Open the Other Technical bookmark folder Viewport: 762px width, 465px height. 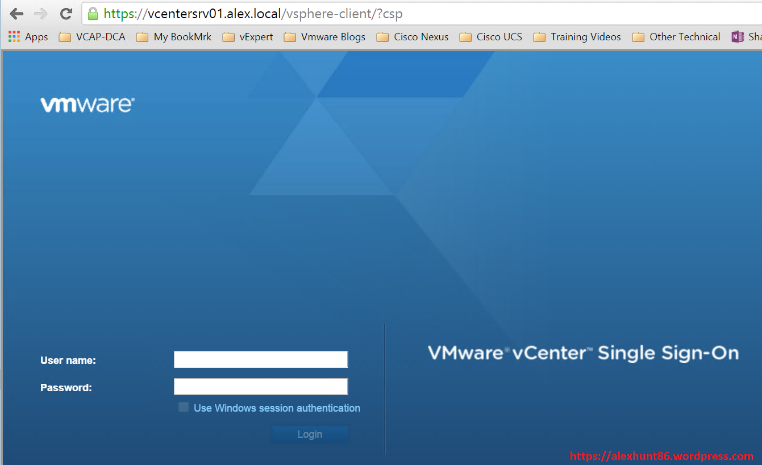(x=677, y=37)
